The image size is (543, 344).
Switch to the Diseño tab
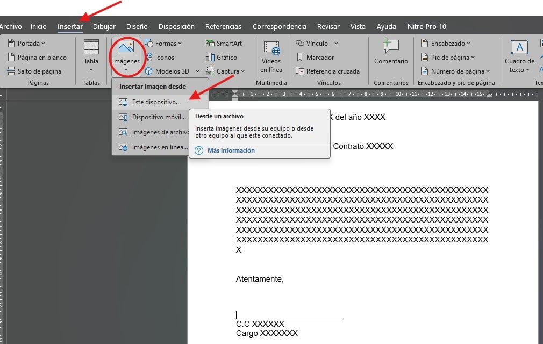[137, 27]
